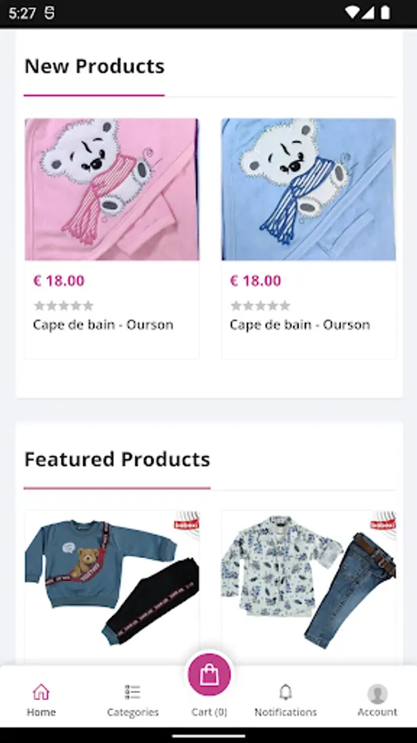
Task: Switch to the Categories tab
Action: 133,700
